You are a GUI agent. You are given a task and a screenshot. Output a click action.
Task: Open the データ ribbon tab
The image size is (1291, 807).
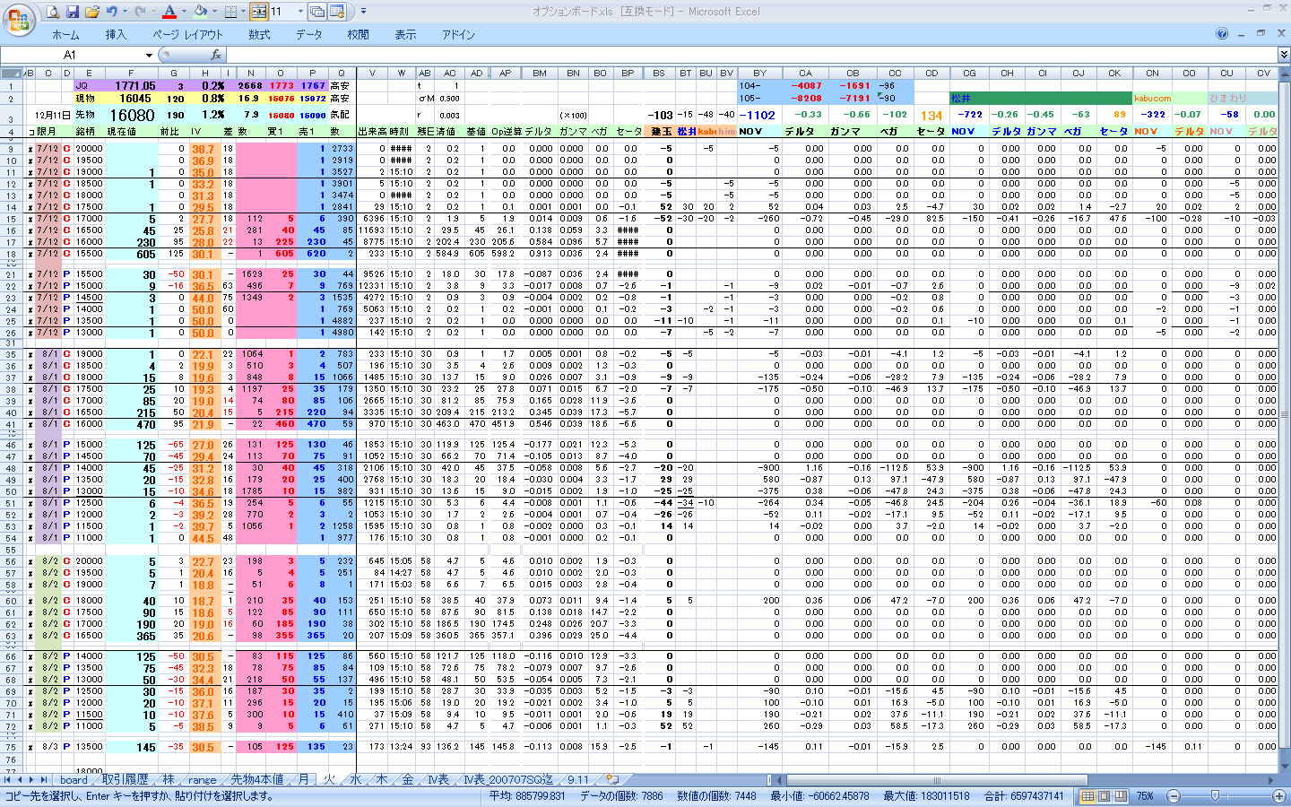click(x=308, y=34)
